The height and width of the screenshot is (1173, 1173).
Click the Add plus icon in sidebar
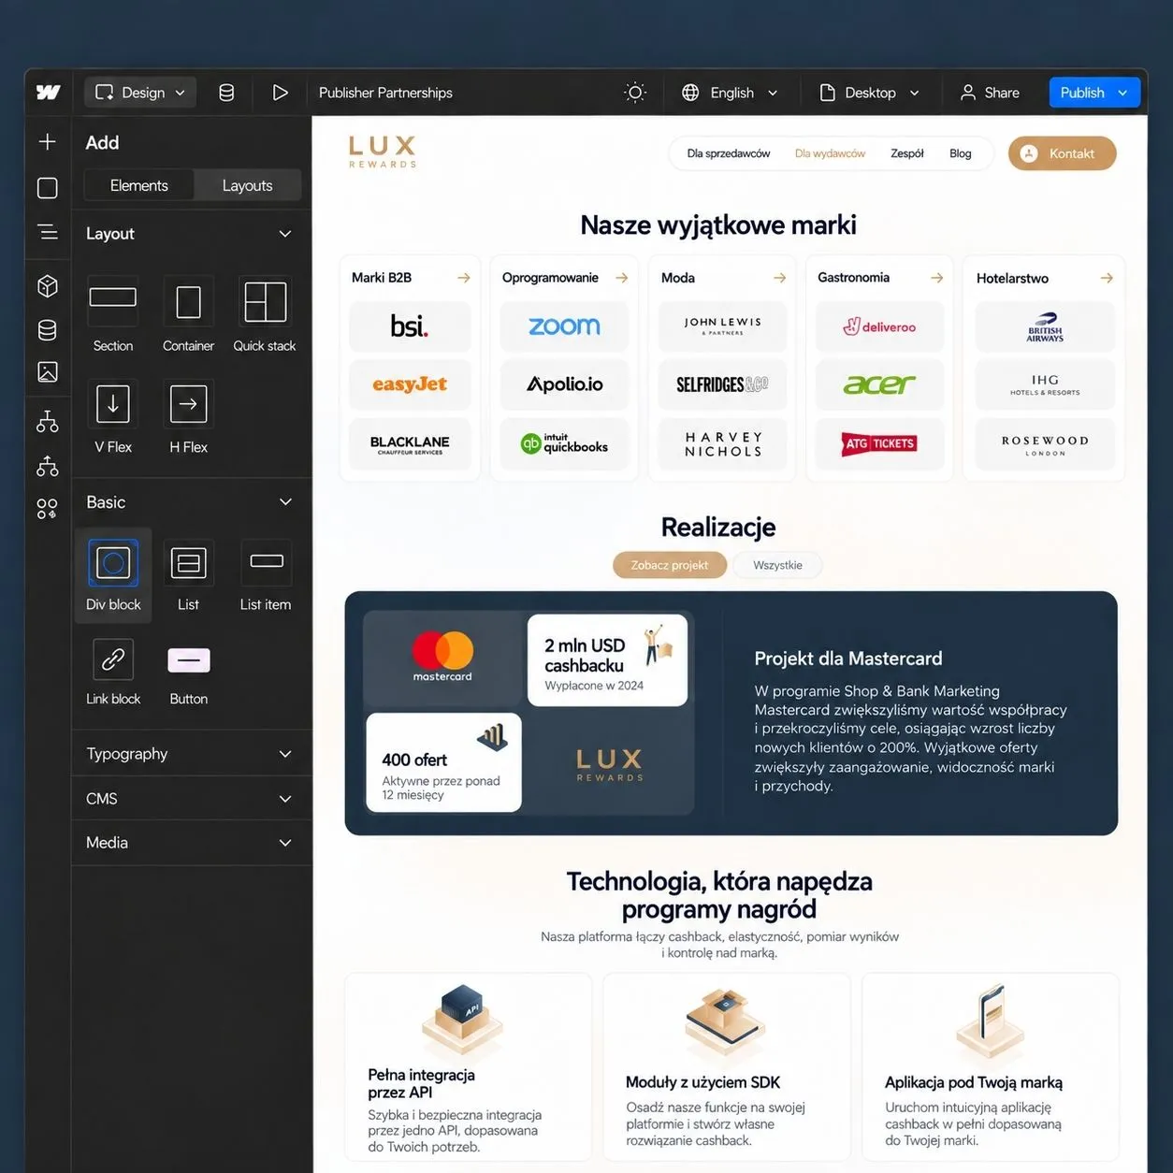coord(47,142)
